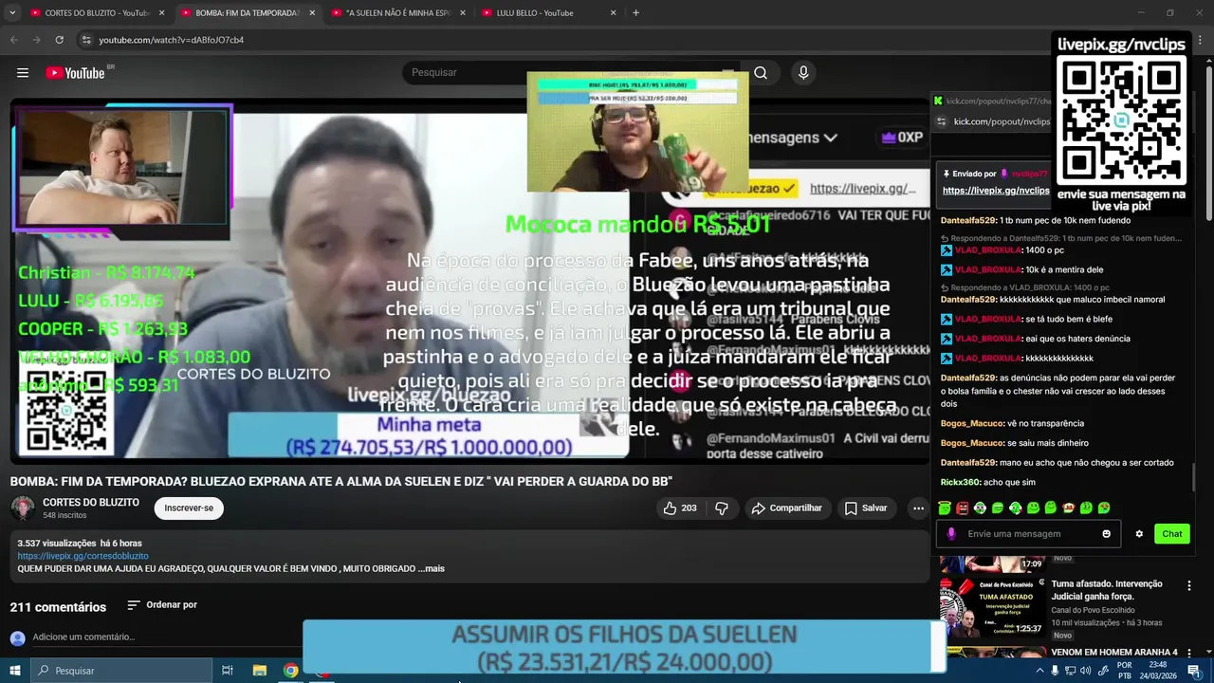Open options for Tuma afastado recommendation
The width and height of the screenshot is (1214, 683).
1189,586
